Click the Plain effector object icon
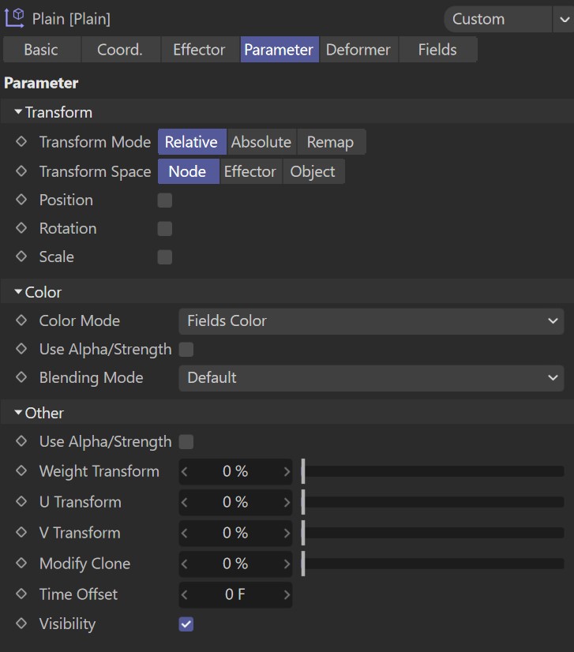 [x=14, y=18]
